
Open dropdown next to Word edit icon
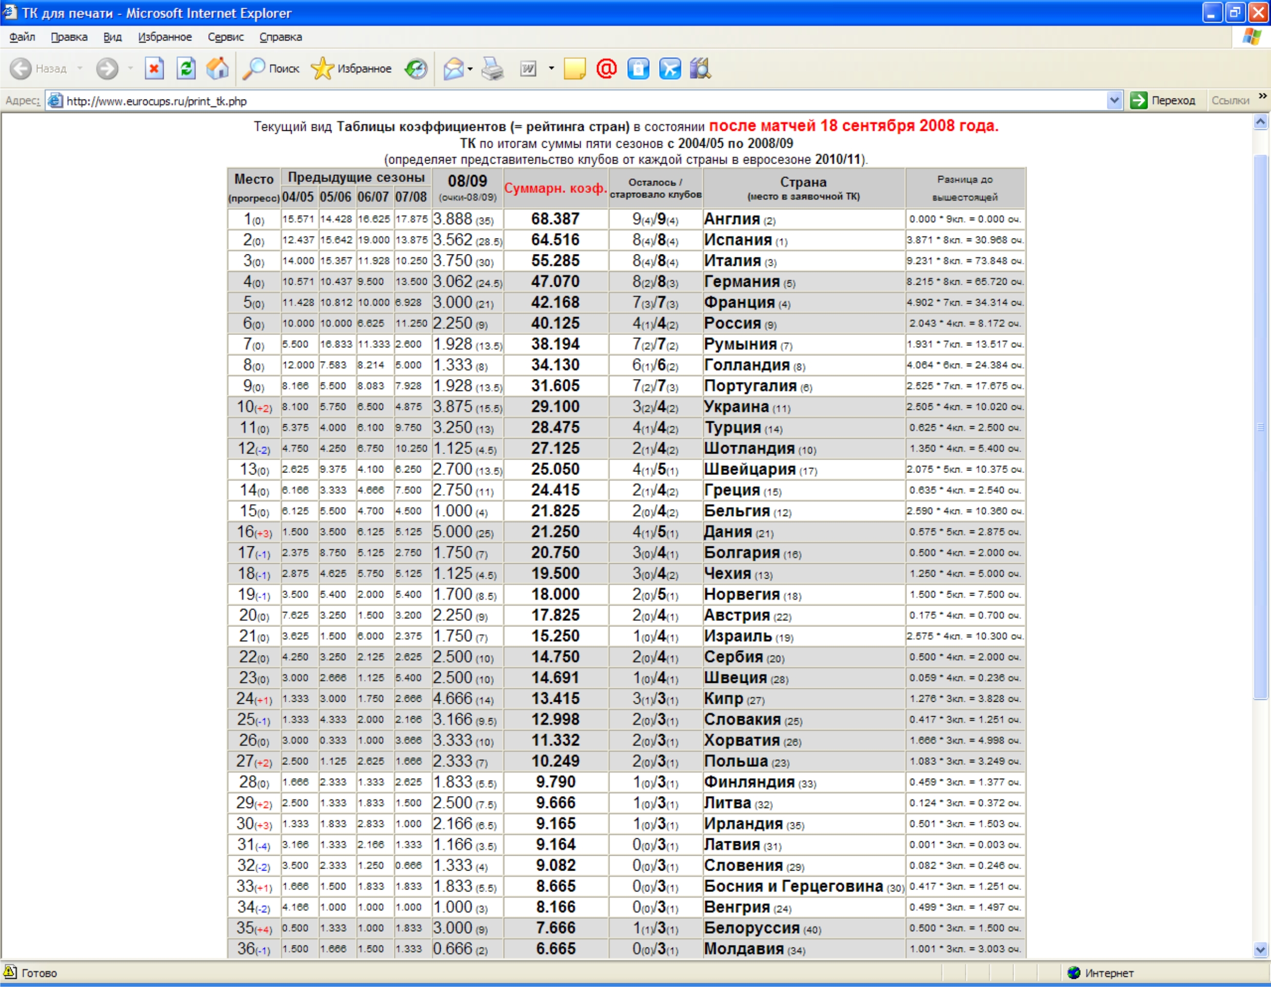tap(551, 69)
